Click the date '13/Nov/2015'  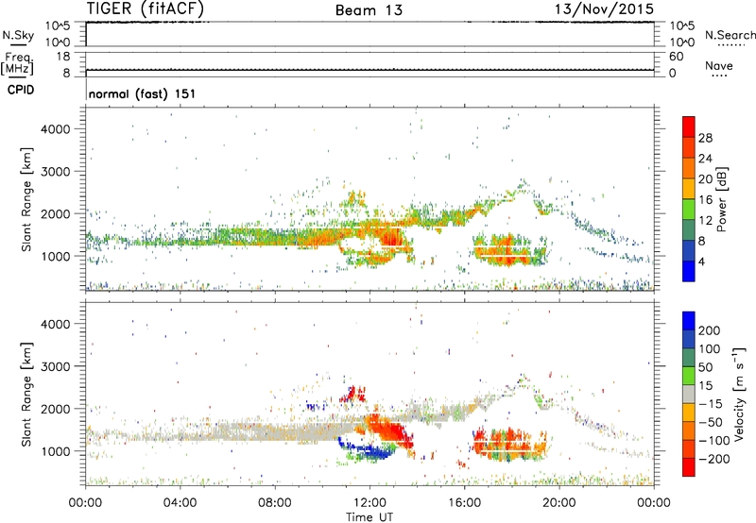coord(604,8)
